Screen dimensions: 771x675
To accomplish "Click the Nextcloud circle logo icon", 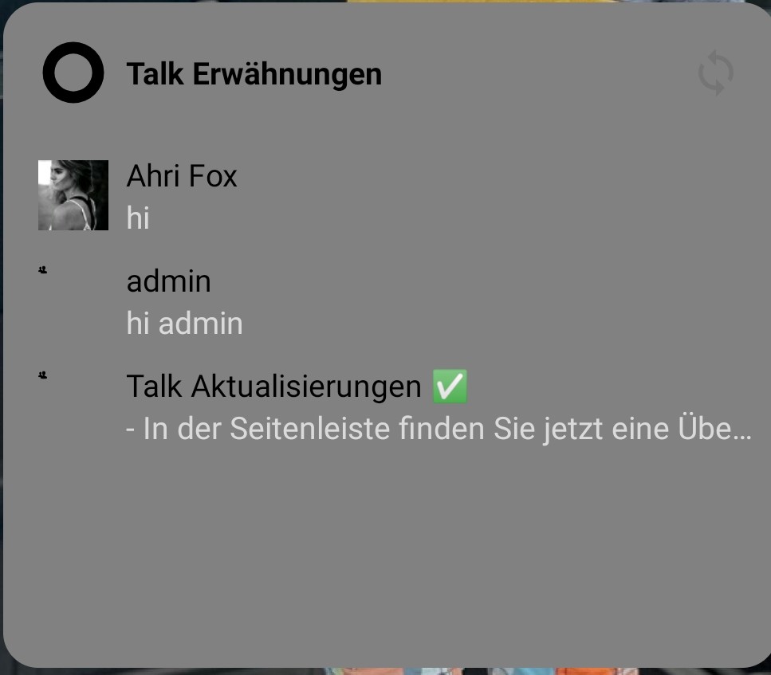I will [73, 73].
